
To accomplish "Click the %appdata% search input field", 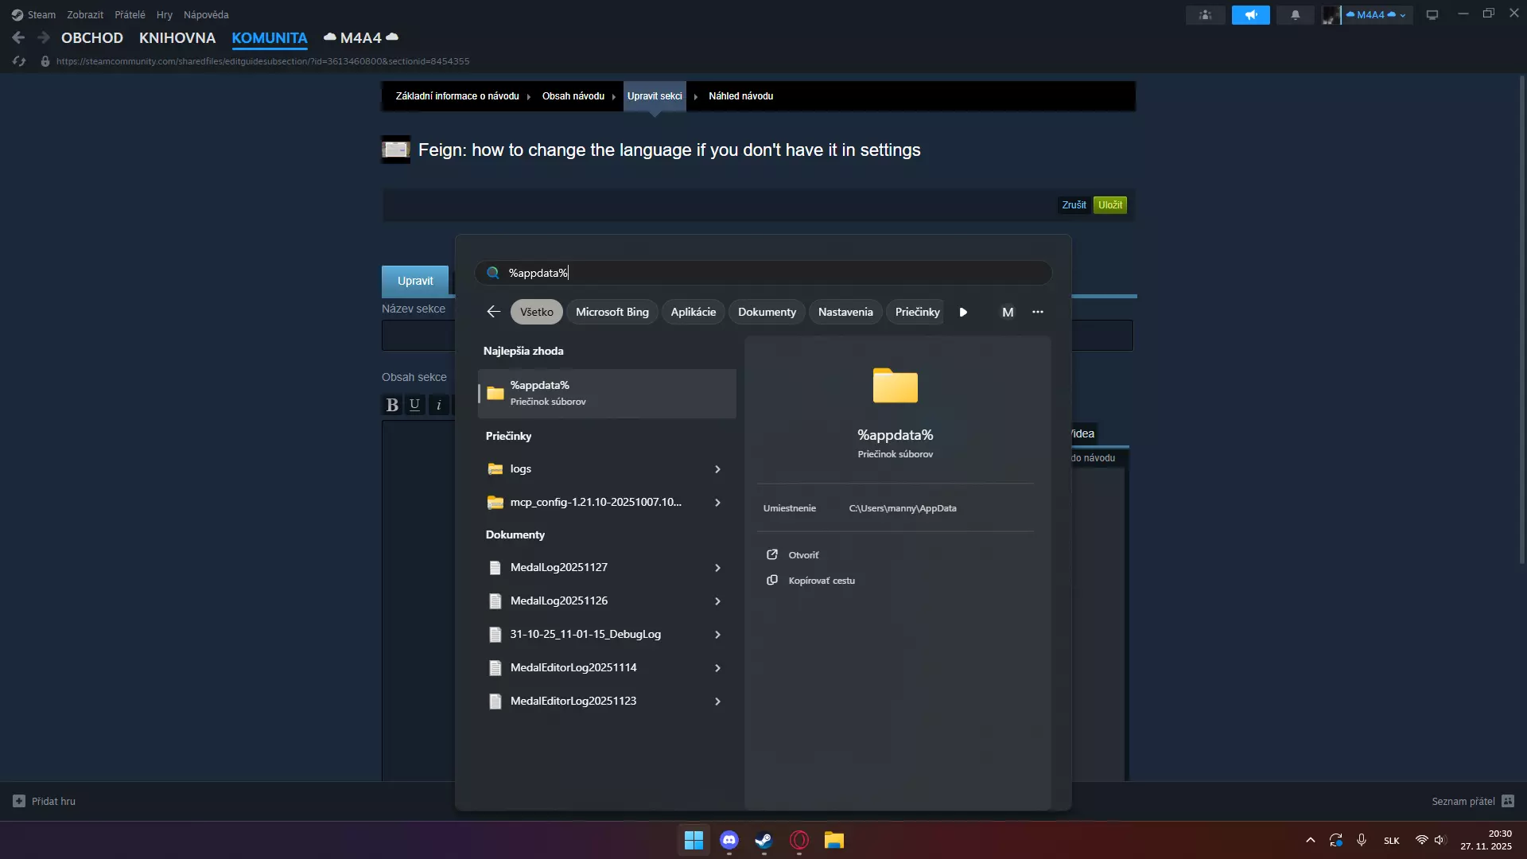I will 763,273.
